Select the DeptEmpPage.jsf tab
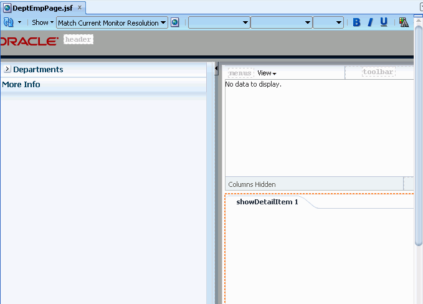This screenshot has width=423, height=304. click(42, 8)
